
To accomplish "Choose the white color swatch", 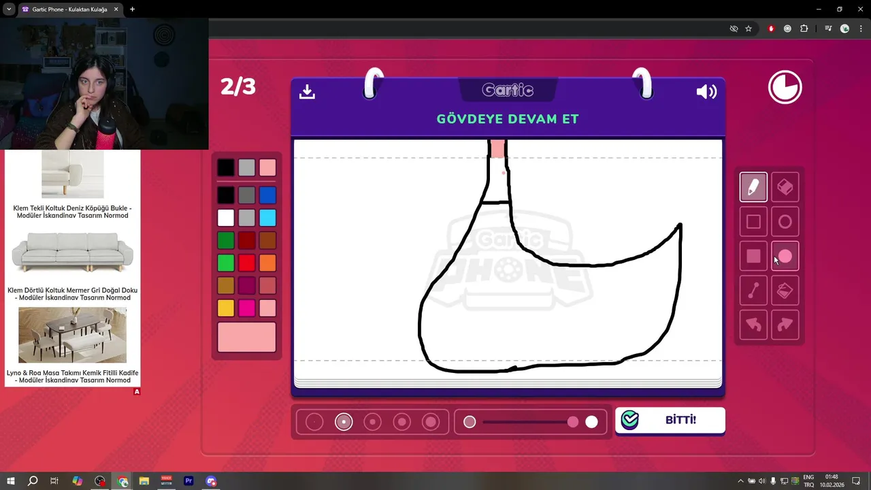I will [226, 218].
